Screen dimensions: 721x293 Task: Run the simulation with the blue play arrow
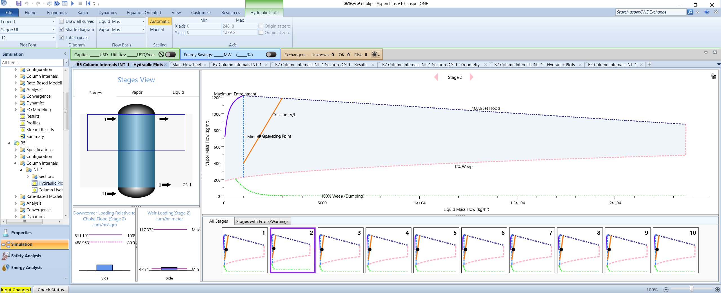pyautogui.click(x=72, y=3)
